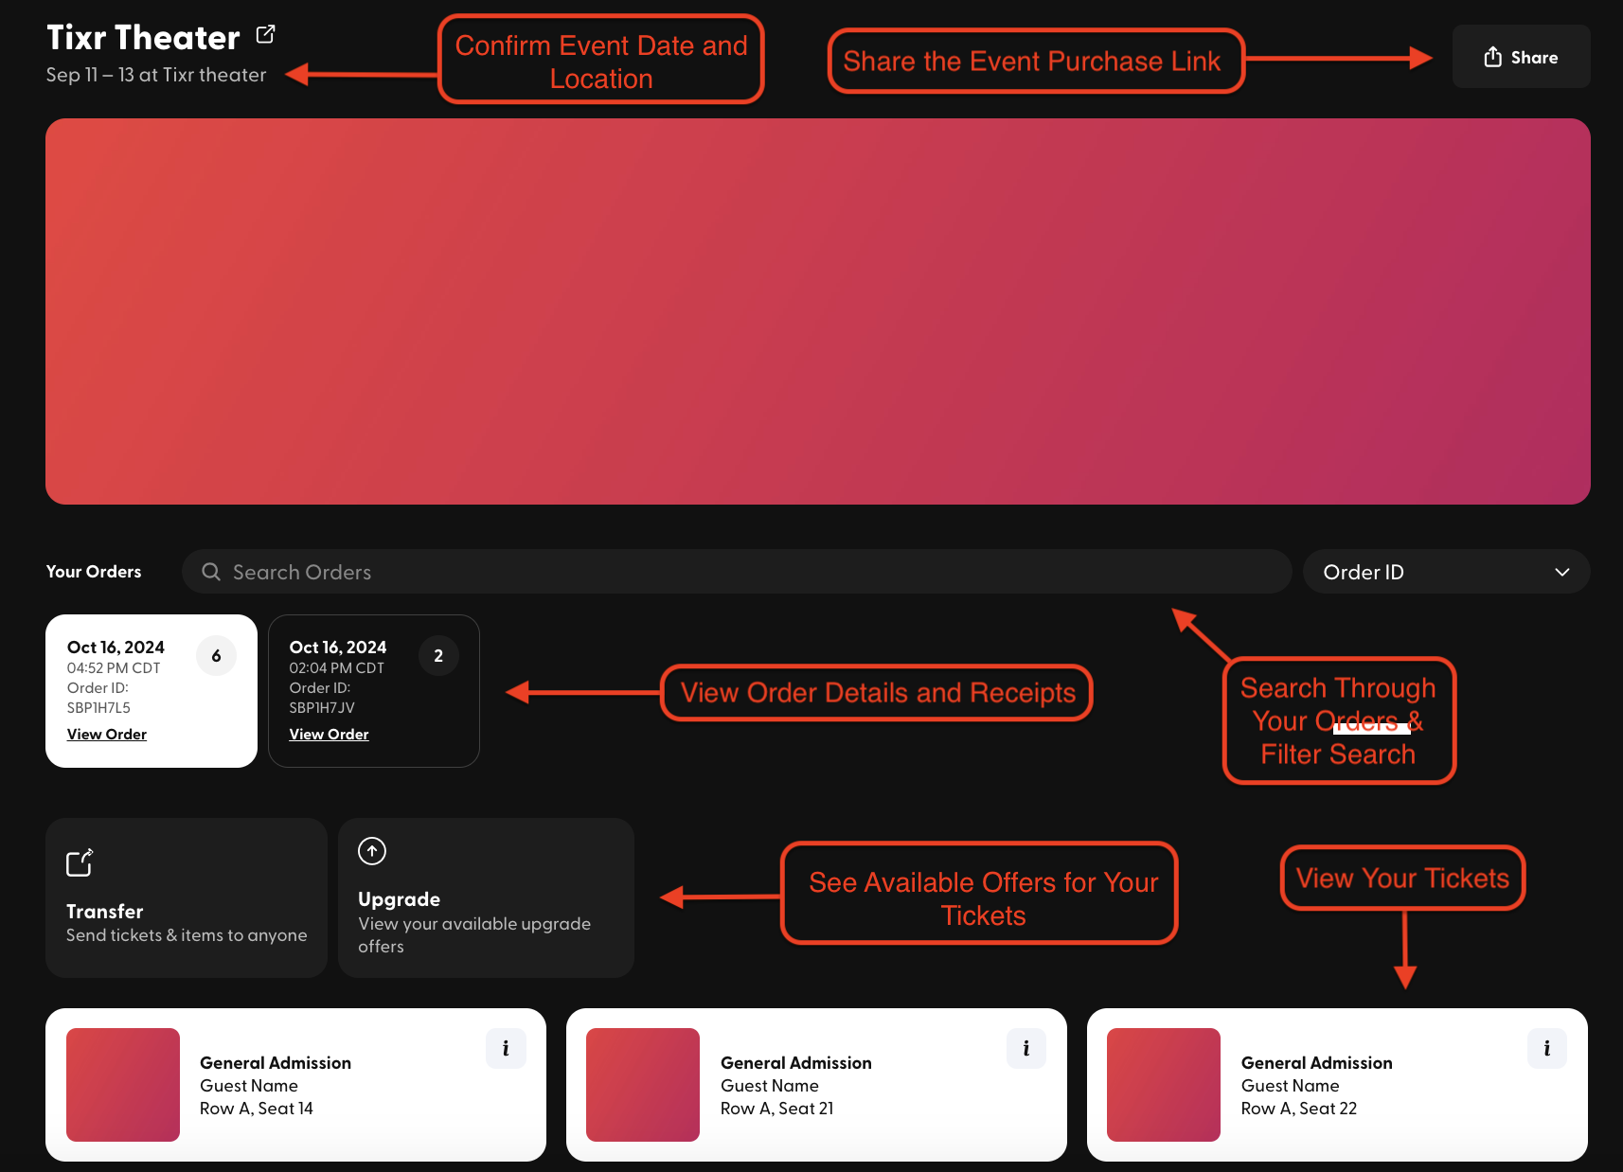Click the event banner image
The height and width of the screenshot is (1172, 1623).
(817, 311)
